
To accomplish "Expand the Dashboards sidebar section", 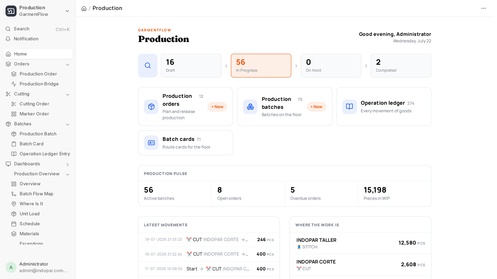I will tap(68, 164).
